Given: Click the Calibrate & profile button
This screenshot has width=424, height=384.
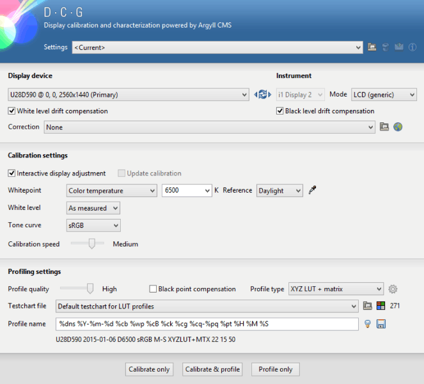Looking at the screenshot, I should (212, 369).
